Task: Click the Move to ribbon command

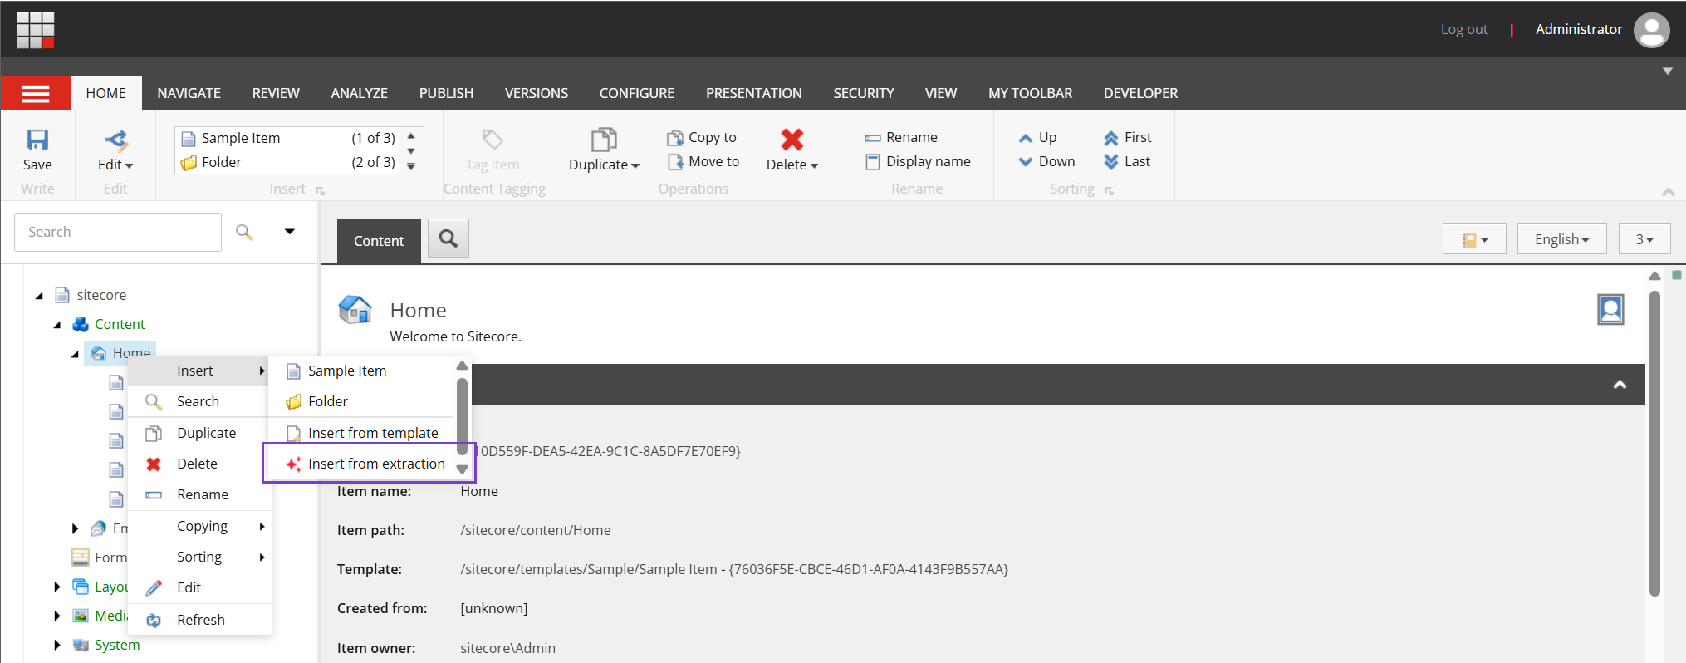Action: coord(703,161)
